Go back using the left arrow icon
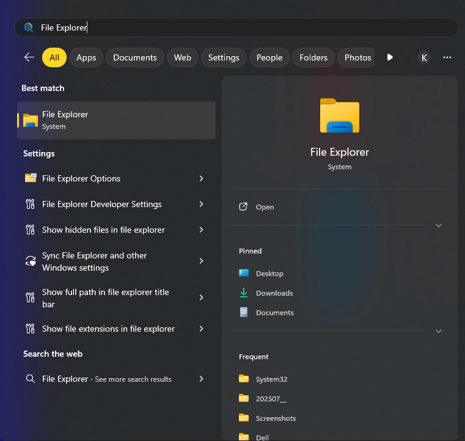 [x=29, y=57]
